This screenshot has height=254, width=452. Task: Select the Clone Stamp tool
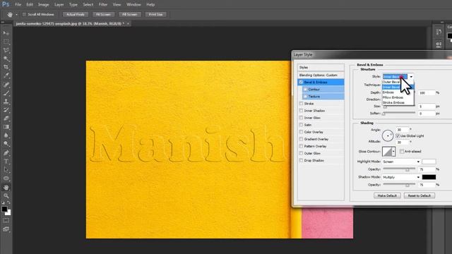pyautogui.click(x=6, y=102)
